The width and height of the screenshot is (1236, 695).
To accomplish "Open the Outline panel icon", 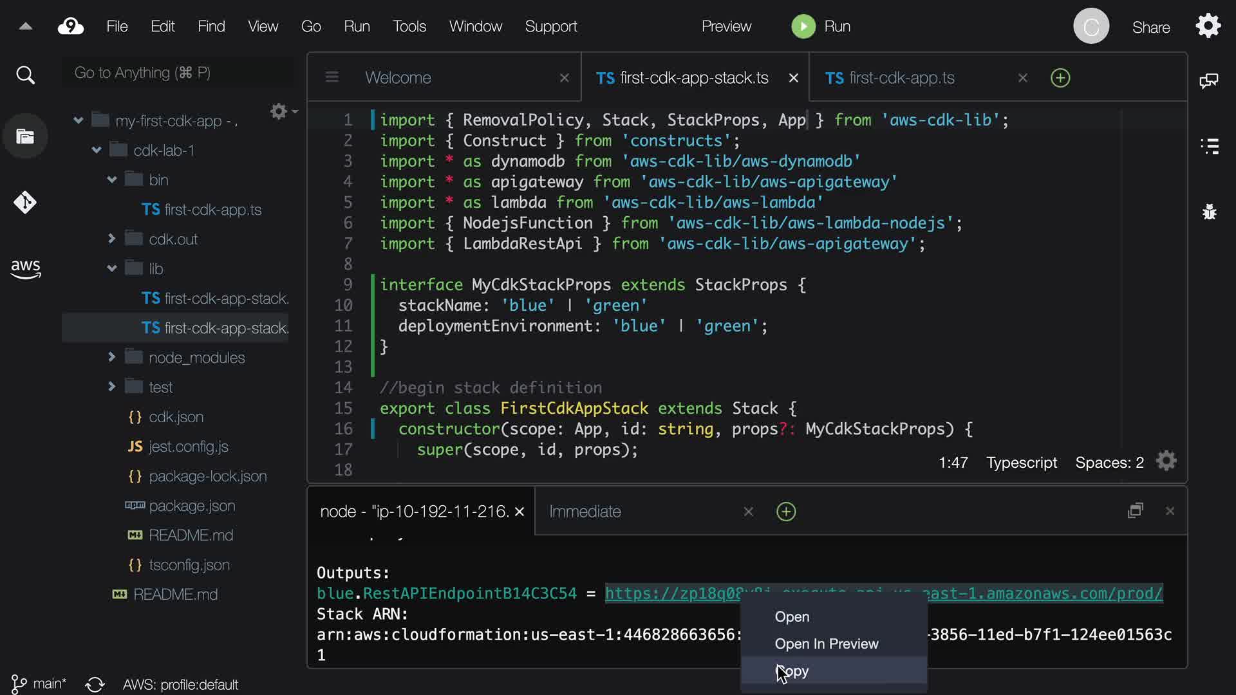I will click(1210, 146).
